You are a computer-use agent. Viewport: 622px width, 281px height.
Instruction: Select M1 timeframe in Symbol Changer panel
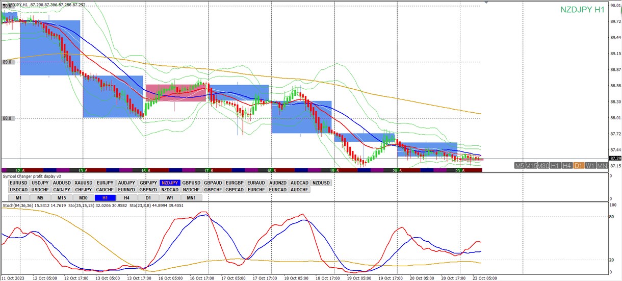click(18, 198)
